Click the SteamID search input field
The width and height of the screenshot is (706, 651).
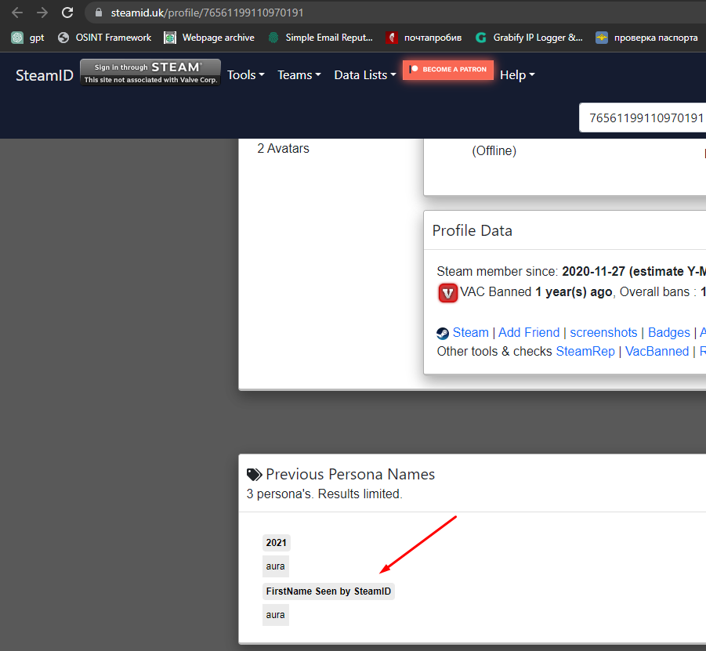point(643,118)
